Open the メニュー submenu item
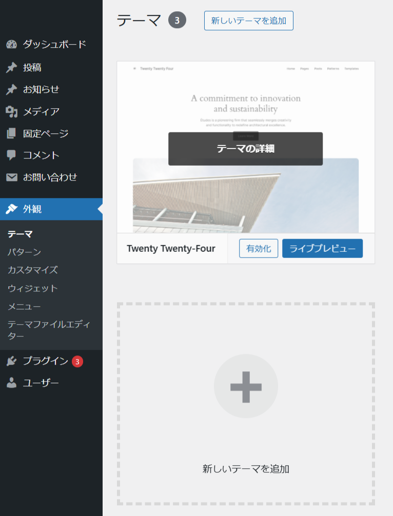 click(x=24, y=307)
